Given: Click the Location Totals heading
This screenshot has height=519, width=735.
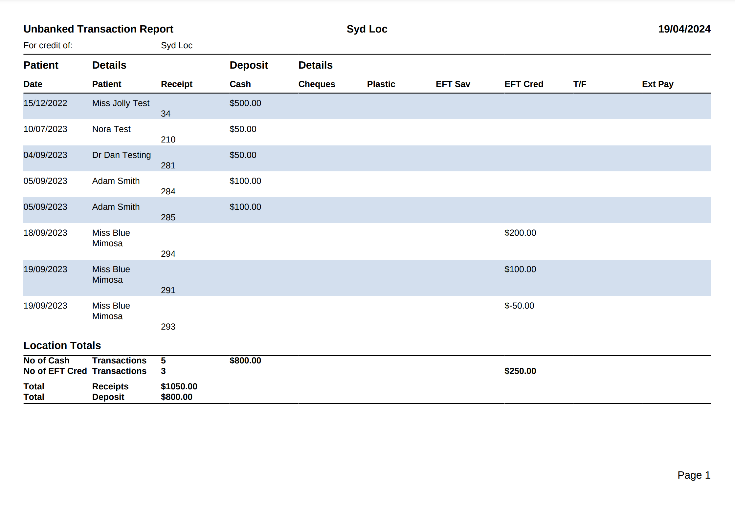Looking at the screenshot, I should coord(62,345).
